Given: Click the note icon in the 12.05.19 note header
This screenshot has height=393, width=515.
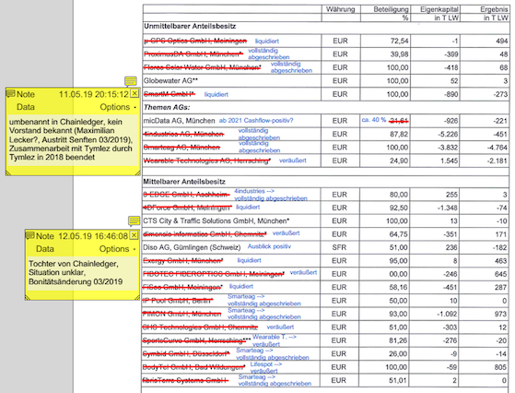Looking at the screenshot, I should 30,235.
